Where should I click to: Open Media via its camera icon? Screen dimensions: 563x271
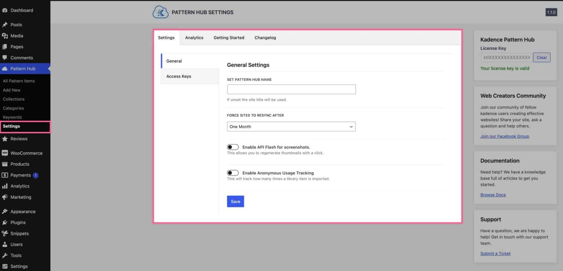pyautogui.click(x=5, y=36)
